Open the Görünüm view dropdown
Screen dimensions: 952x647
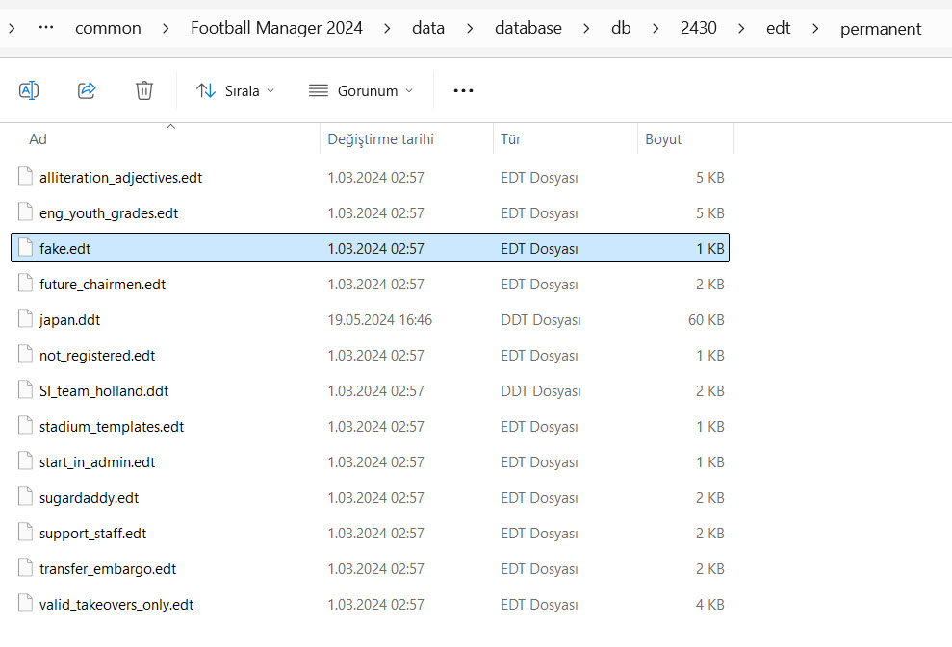click(x=361, y=90)
